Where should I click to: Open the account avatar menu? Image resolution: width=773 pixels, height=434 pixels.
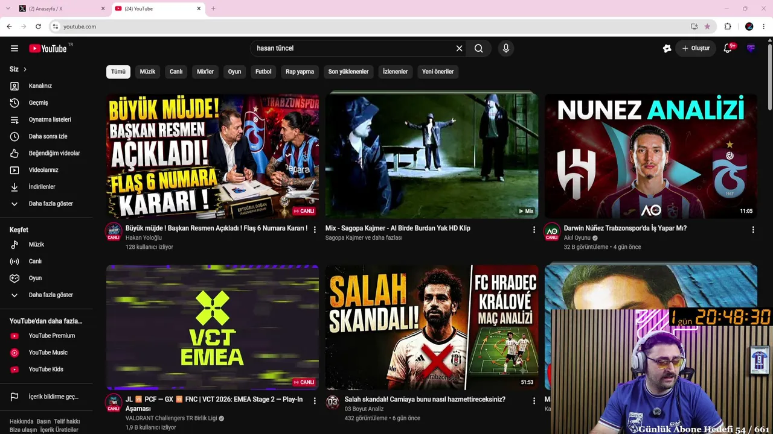(x=751, y=48)
